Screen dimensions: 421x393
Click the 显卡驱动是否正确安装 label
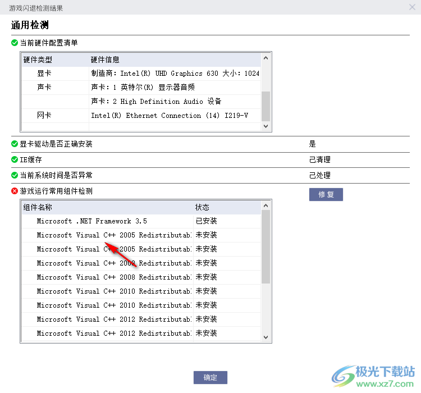[56, 144]
